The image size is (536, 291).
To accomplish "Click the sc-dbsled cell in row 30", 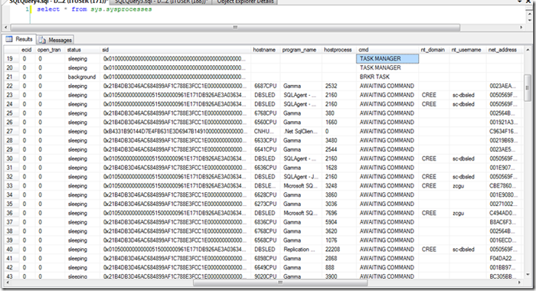I will pyautogui.click(x=468, y=159).
